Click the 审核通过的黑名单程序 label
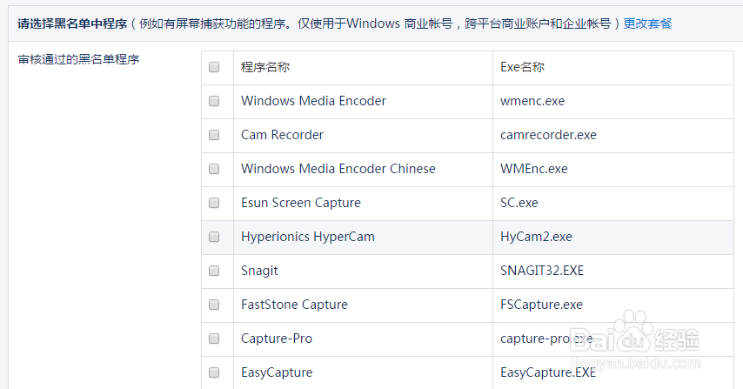Viewport: 743px width, 389px height. tap(79, 60)
